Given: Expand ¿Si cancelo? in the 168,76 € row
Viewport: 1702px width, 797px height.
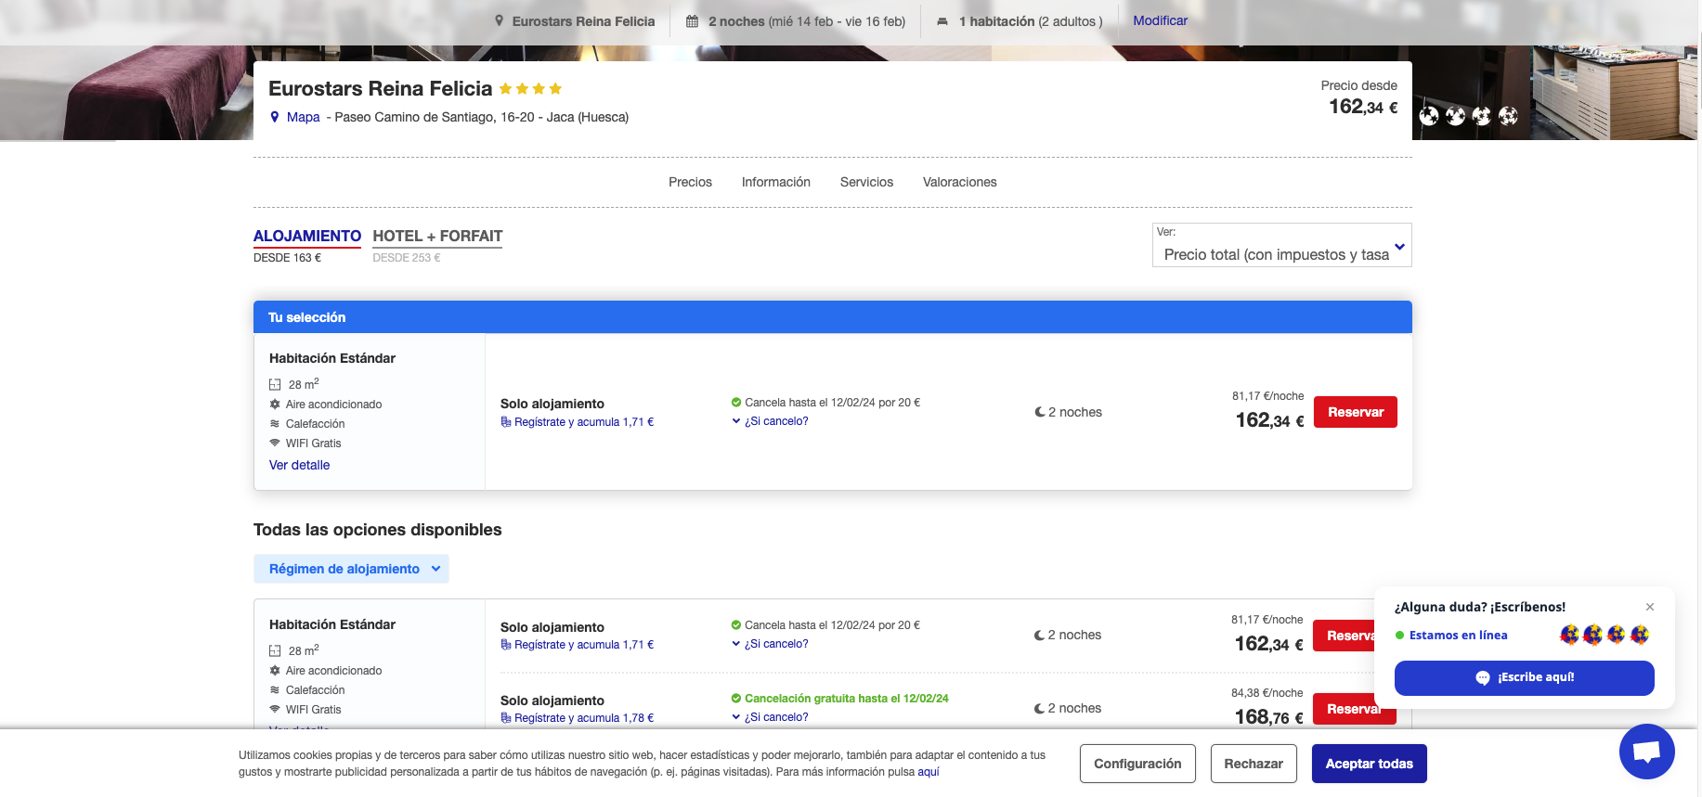Looking at the screenshot, I should click(770, 717).
